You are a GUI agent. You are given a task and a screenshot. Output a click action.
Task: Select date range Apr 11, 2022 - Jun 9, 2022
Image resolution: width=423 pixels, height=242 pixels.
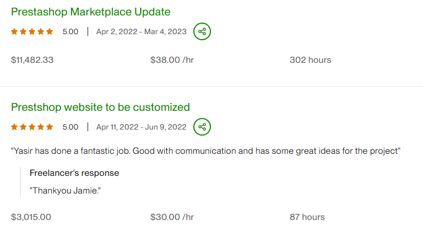click(x=141, y=127)
